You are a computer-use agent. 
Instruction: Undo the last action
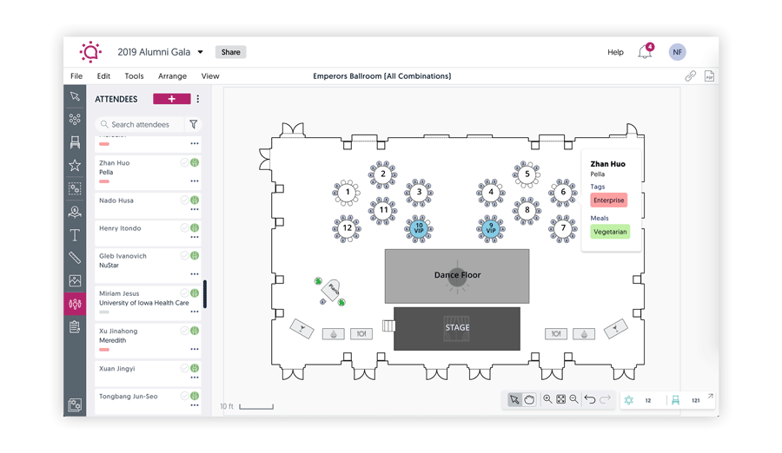pos(590,399)
